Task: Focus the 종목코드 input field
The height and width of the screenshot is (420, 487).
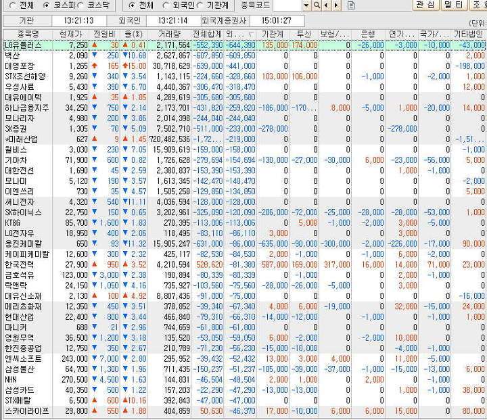Action: [x=287, y=5]
